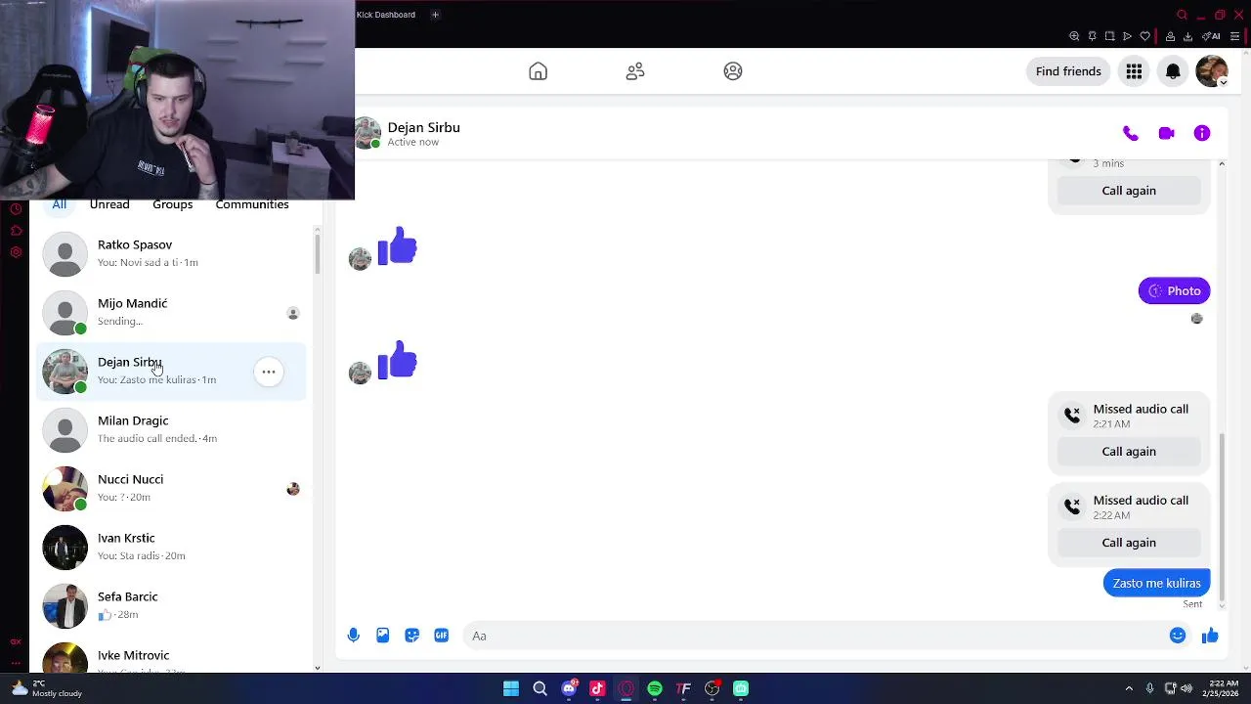Open Spotify from the taskbar
The image size is (1251, 704).
(655, 688)
